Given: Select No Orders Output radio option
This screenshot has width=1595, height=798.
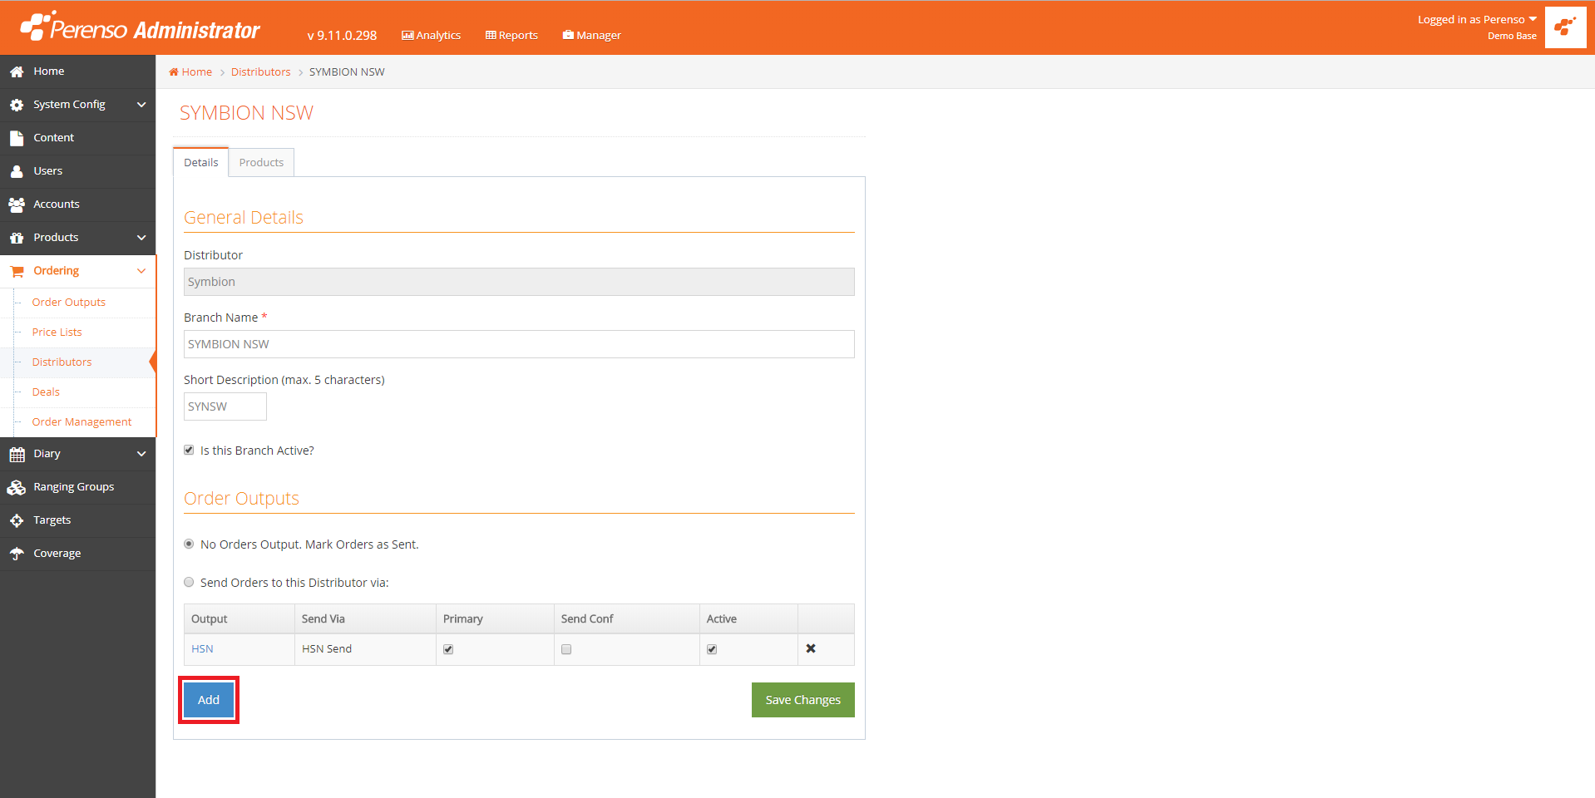Looking at the screenshot, I should point(189,544).
